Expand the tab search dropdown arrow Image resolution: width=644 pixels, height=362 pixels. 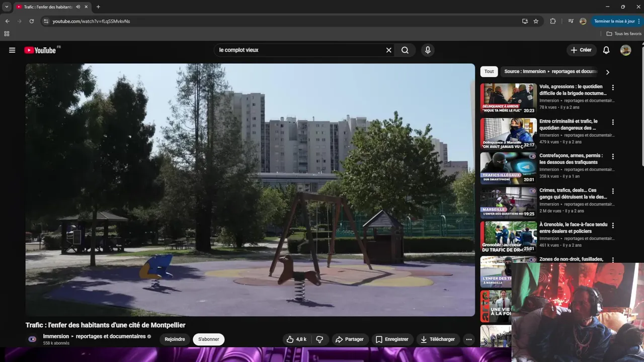(7, 7)
